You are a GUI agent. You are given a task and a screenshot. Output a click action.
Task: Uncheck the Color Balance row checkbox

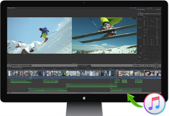pos(139,14)
